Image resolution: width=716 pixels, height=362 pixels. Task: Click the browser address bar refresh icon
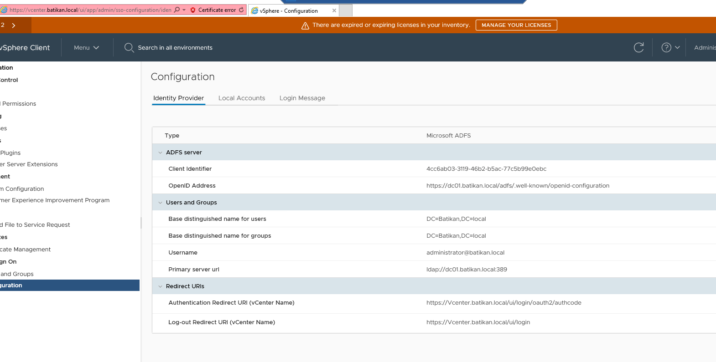[x=241, y=10]
